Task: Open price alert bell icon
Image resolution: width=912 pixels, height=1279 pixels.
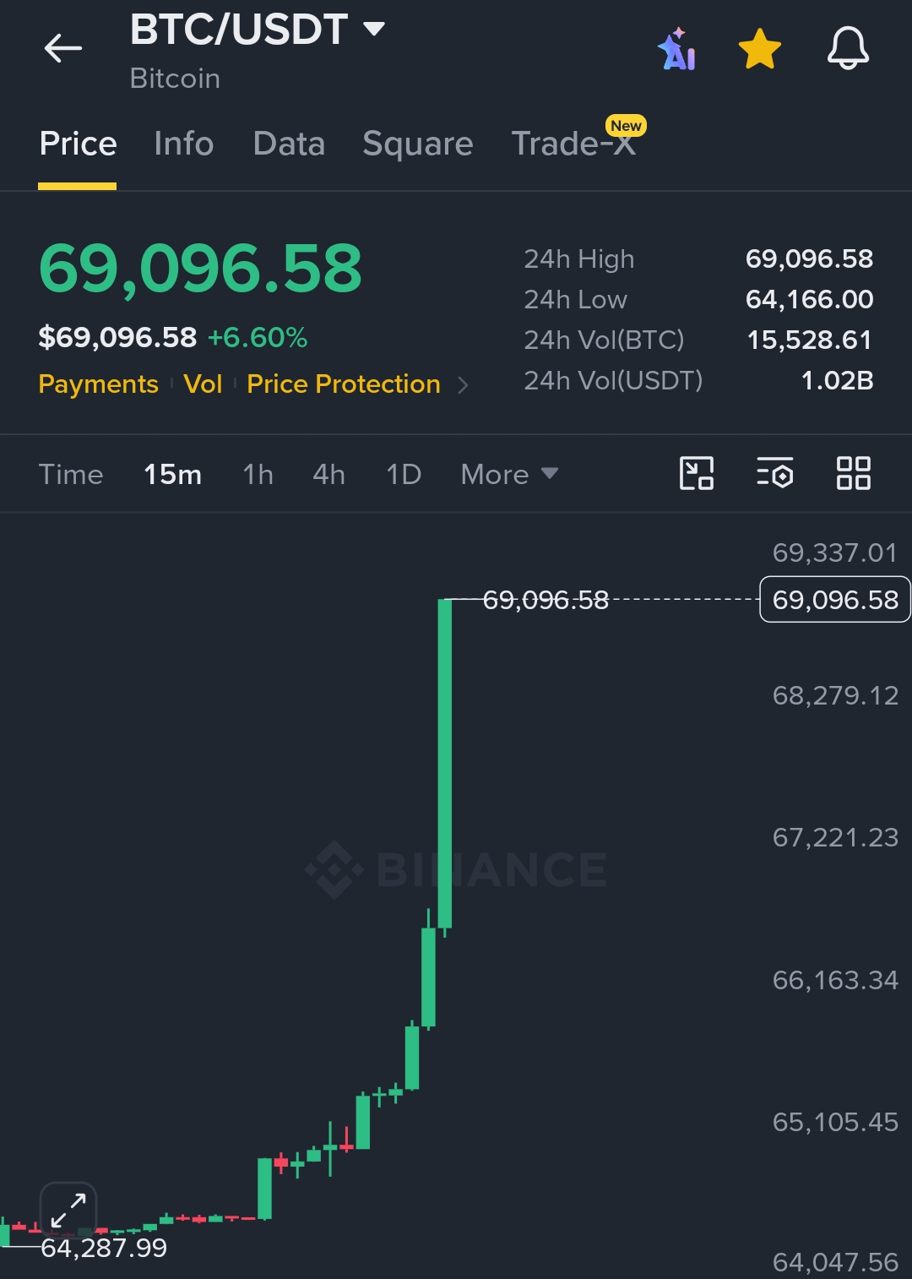Action: click(848, 48)
